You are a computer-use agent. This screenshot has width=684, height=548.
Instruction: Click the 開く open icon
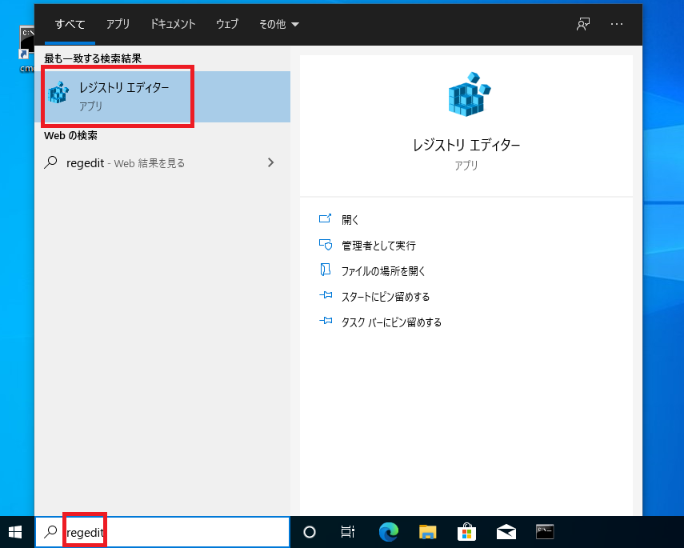click(325, 218)
